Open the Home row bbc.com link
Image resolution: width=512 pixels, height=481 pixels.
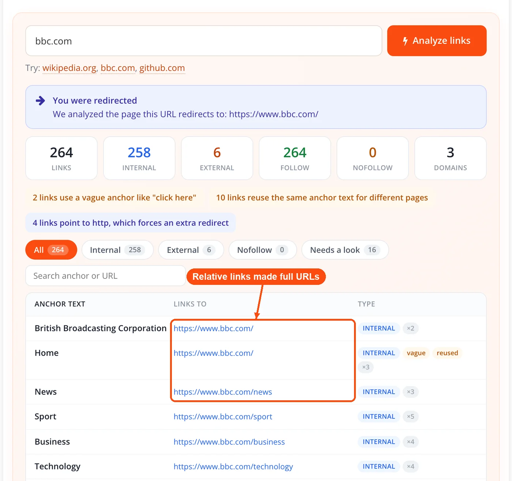click(x=214, y=353)
